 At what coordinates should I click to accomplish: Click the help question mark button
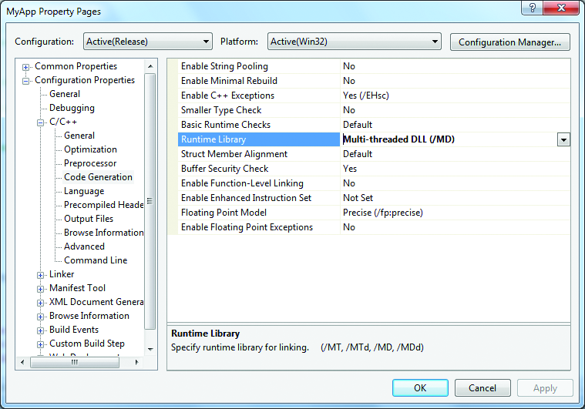[530, 8]
